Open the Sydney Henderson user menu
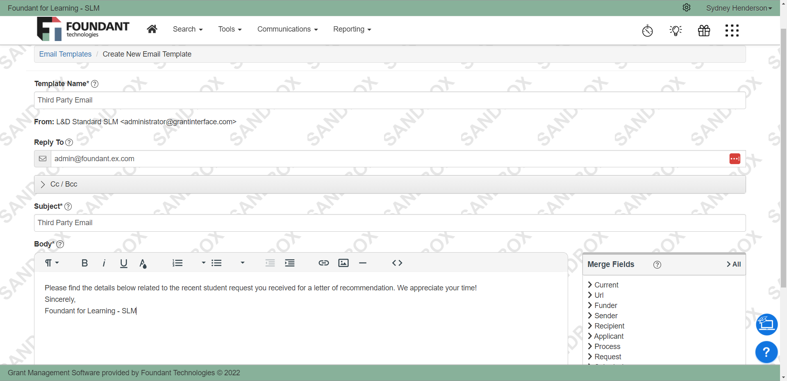Viewport: 787px width, 381px height. pyautogui.click(x=739, y=8)
